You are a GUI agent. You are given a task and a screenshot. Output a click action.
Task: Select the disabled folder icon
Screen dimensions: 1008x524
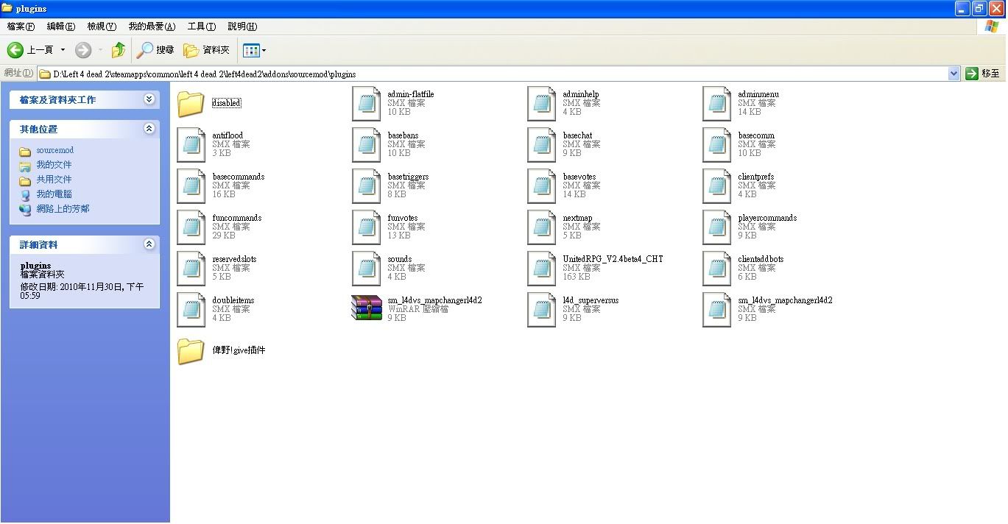pyautogui.click(x=191, y=104)
